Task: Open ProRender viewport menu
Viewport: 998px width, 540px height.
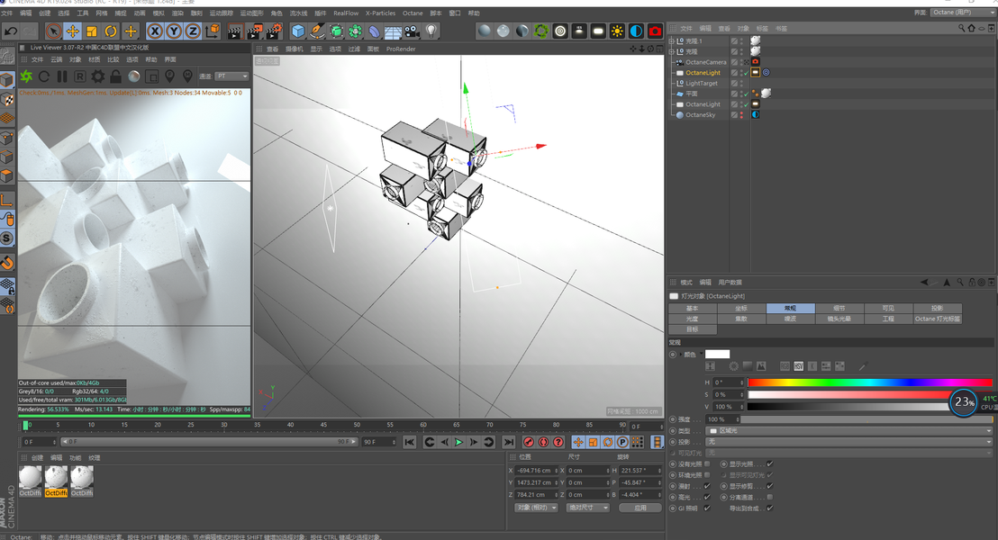Action: coord(401,49)
